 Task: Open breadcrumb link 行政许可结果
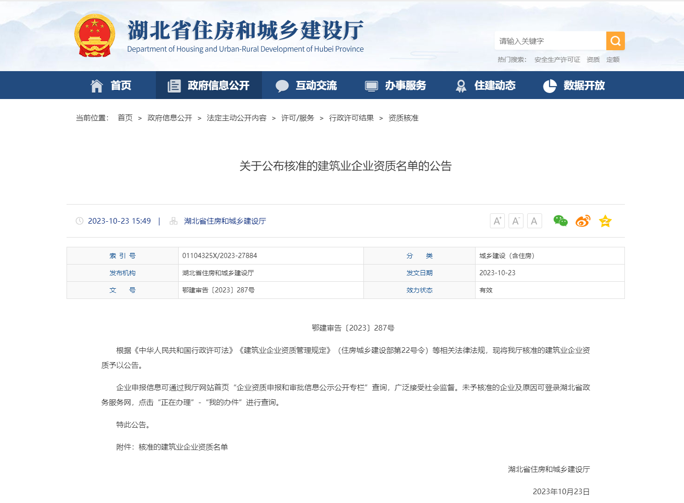[351, 118]
